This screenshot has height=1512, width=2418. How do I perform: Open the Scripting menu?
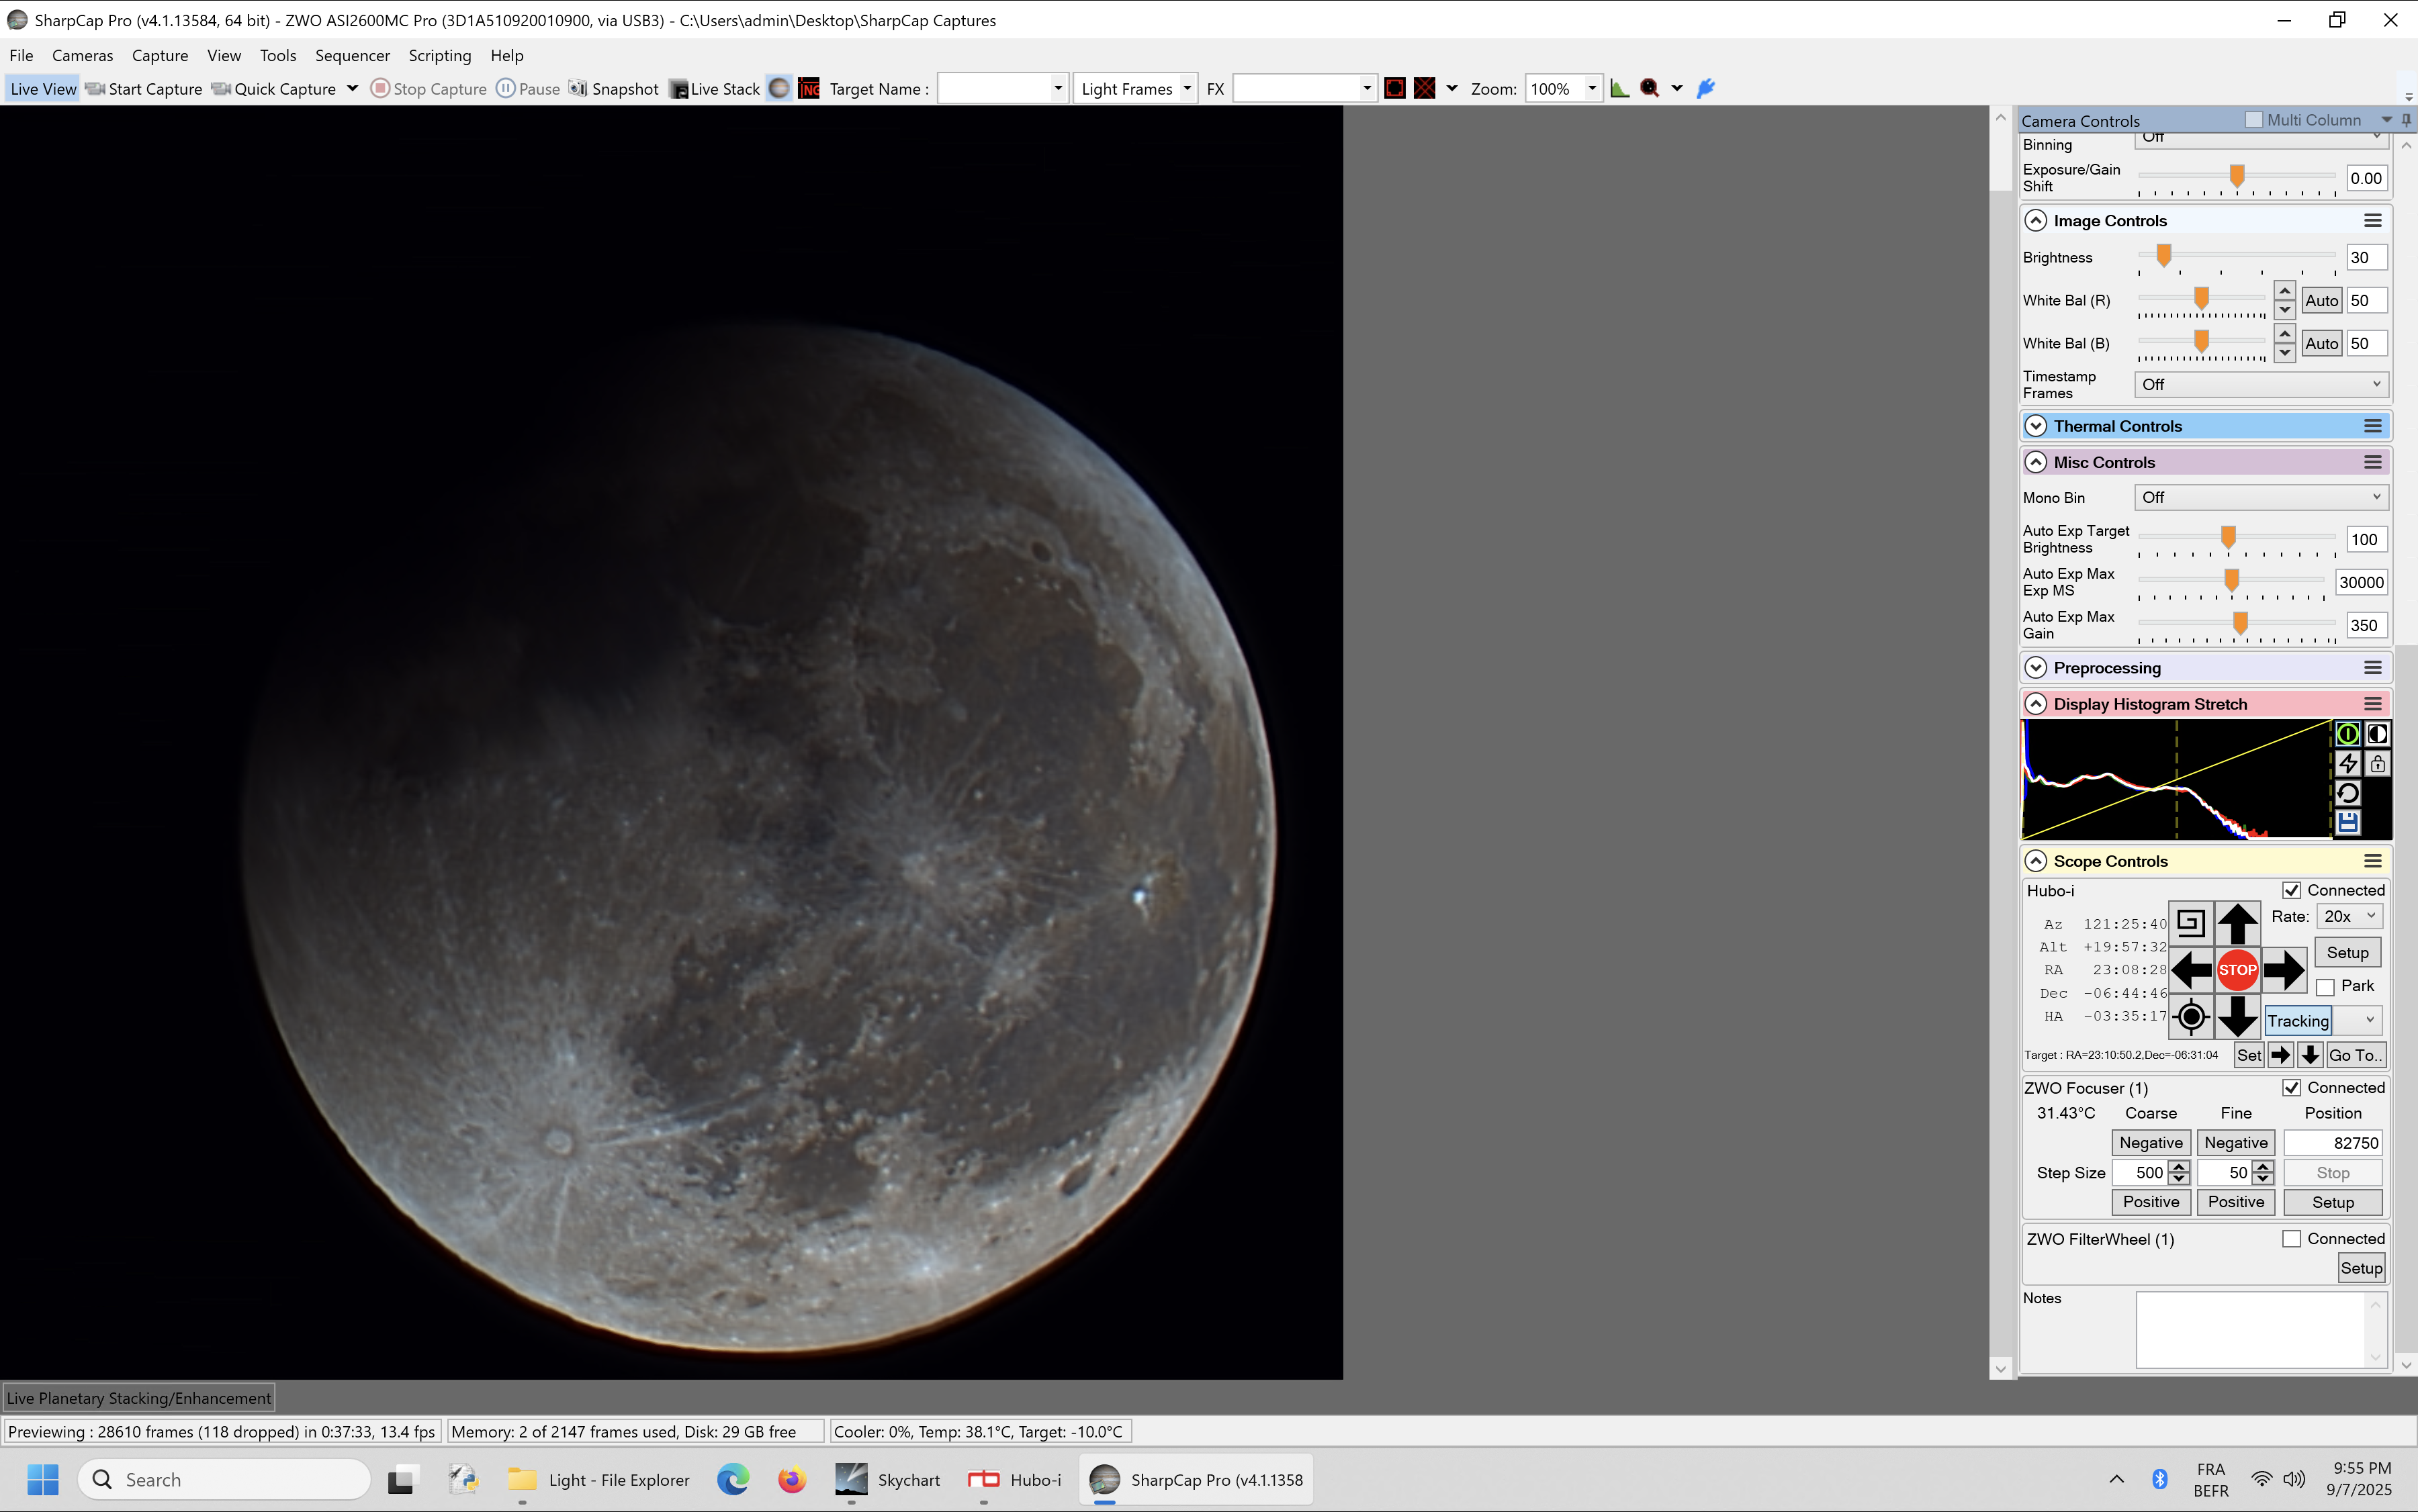point(439,55)
